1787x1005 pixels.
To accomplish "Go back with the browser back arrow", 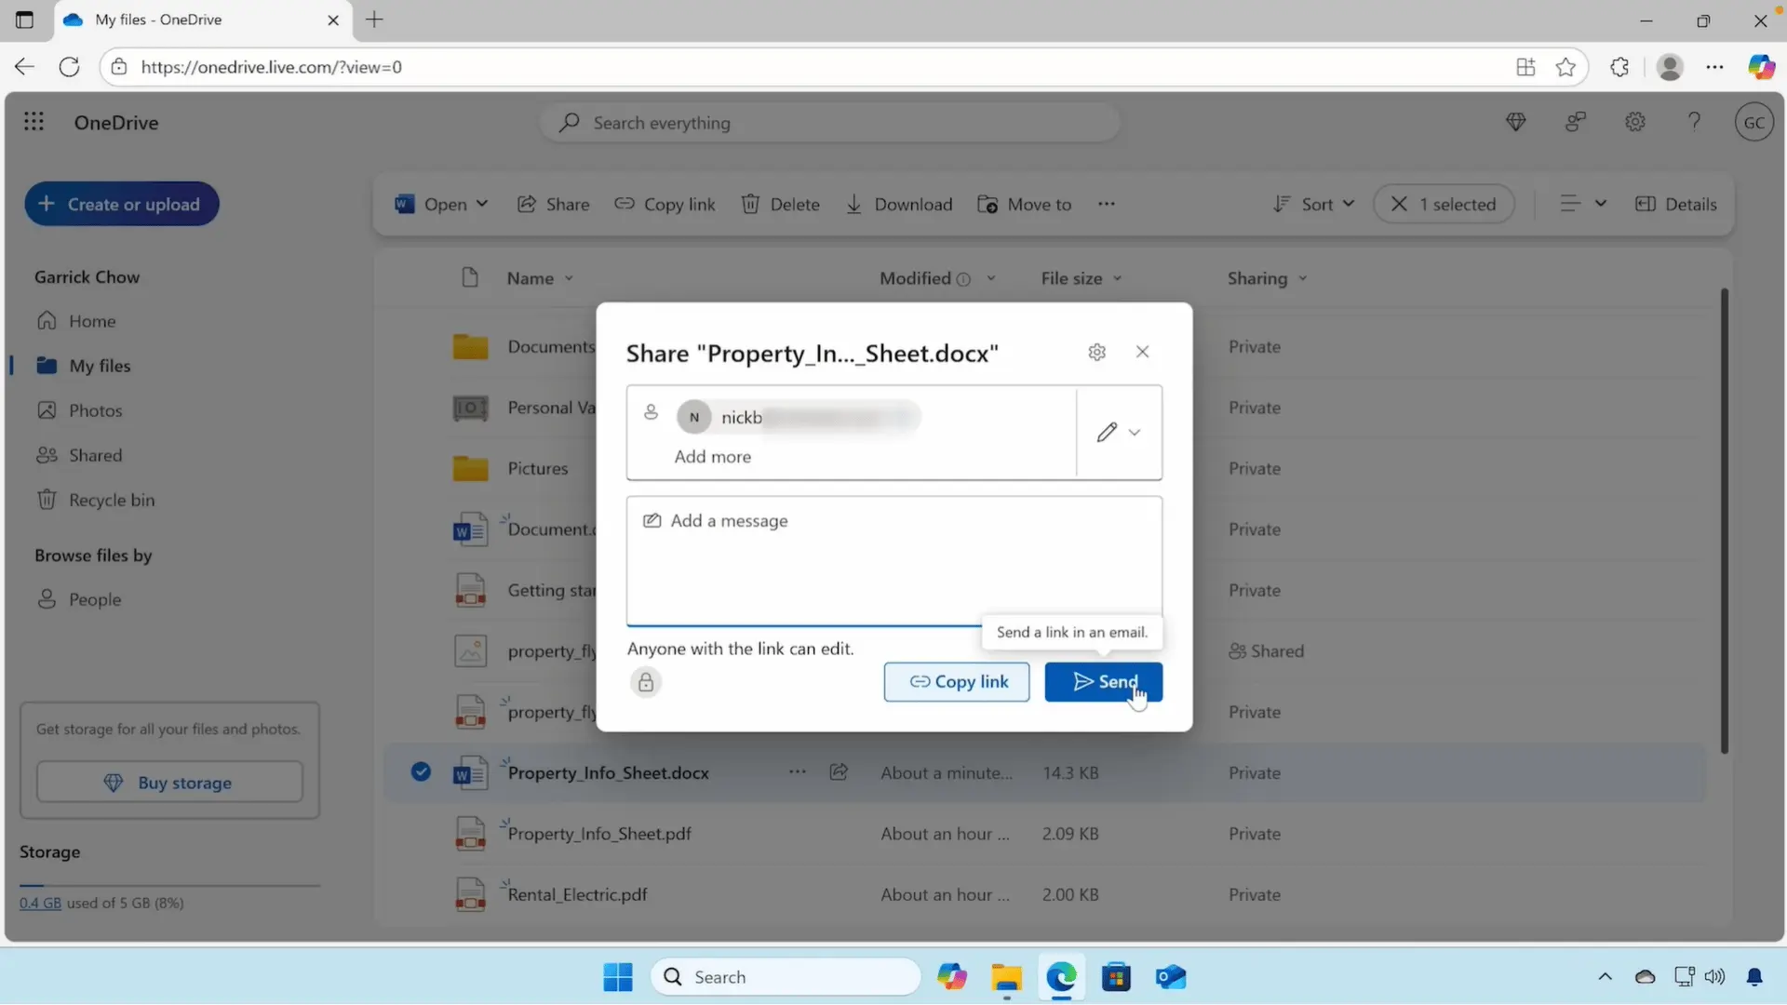I will (24, 67).
